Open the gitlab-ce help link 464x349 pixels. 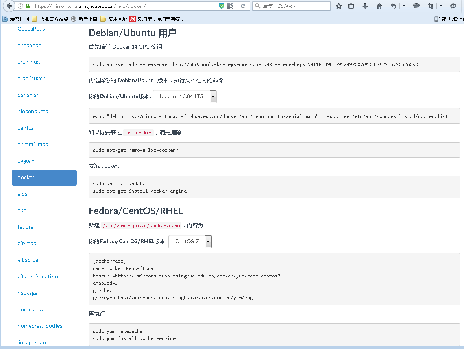28,260
